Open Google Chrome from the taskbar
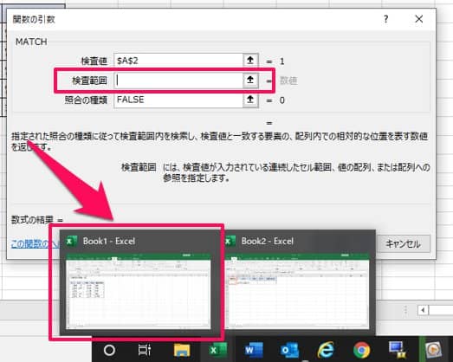 (x=361, y=350)
